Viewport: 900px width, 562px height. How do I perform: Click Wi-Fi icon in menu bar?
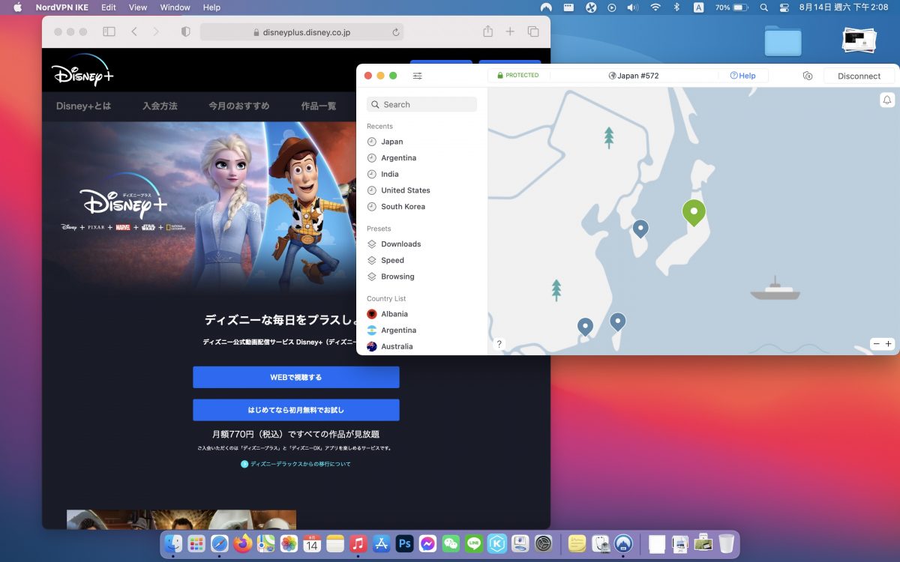(x=655, y=7)
